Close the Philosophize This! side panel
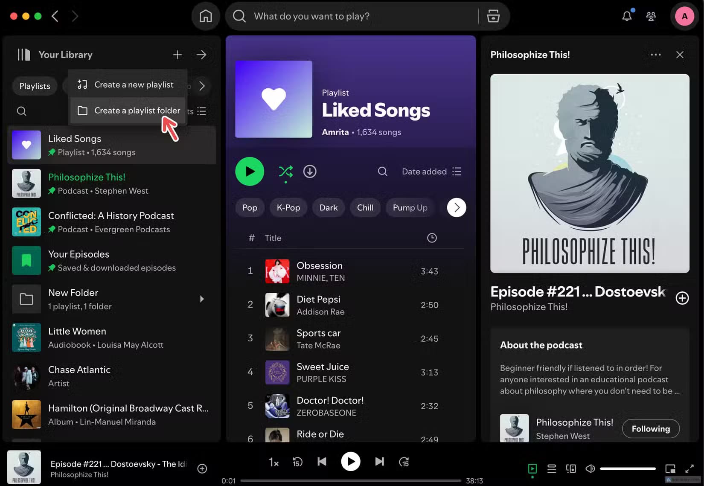Image resolution: width=704 pixels, height=486 pixels. click(x=680, y=55)
